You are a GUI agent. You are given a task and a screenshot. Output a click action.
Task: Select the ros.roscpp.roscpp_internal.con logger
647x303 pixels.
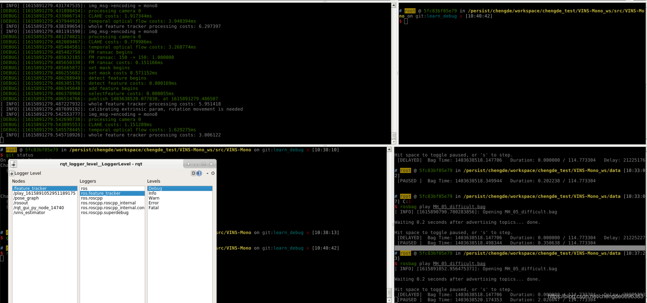tap(112, 208)
